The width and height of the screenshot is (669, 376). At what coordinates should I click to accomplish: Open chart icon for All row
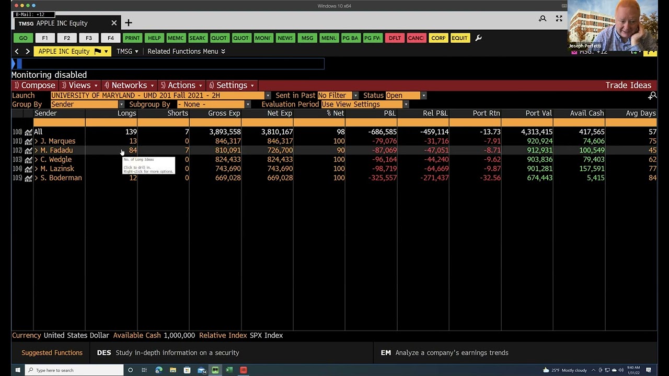pos(28,132)
